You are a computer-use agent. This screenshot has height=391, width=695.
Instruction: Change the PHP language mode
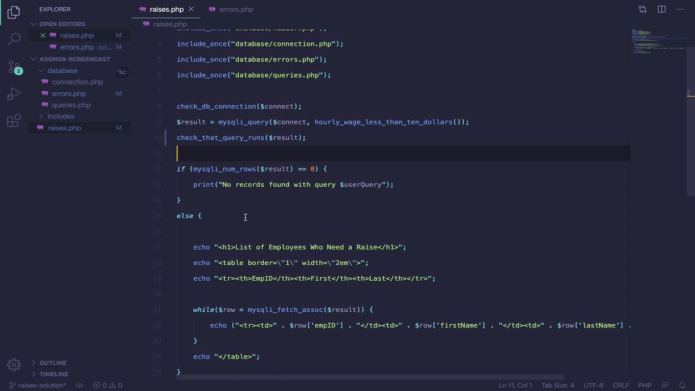[645, 386]
